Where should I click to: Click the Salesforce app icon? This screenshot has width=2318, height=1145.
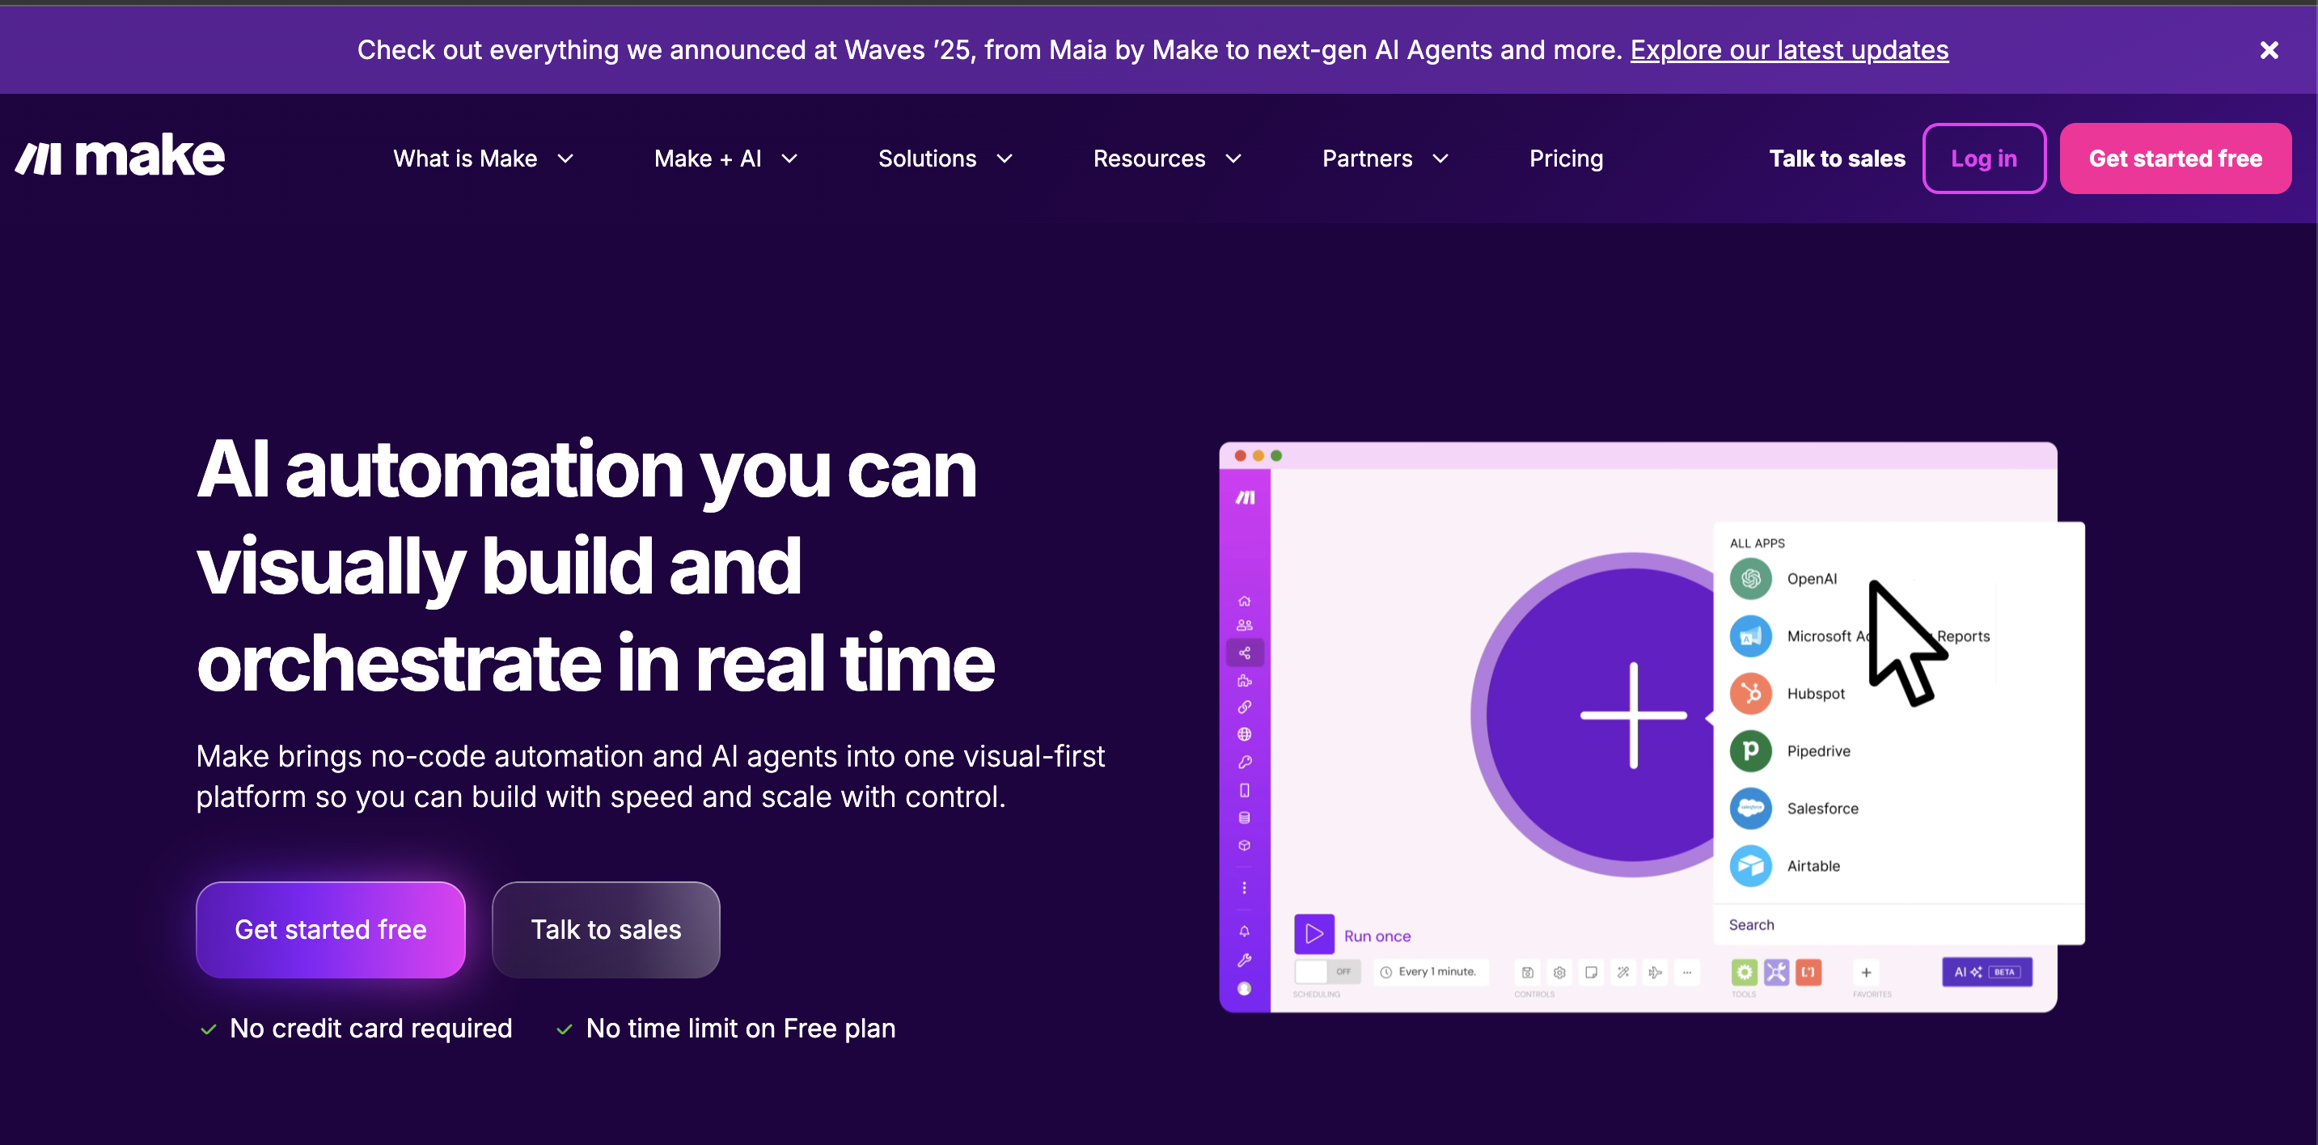click(x=1749, y=809)
